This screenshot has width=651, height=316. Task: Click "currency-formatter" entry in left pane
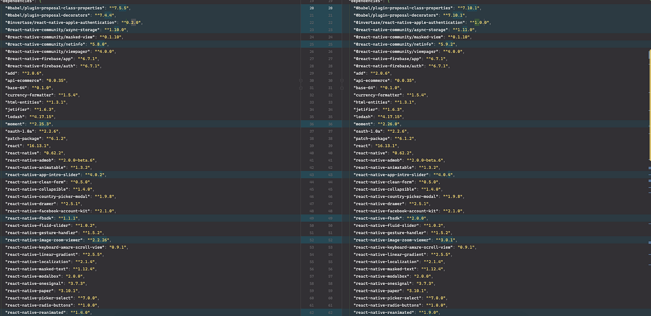point(43,95)
